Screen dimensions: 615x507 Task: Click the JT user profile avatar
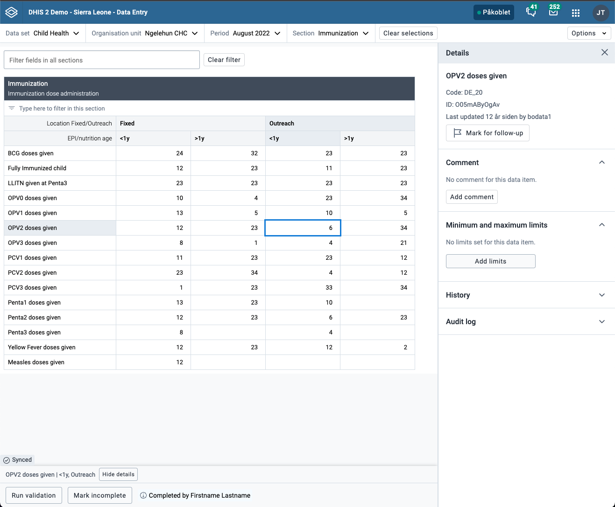coord(601,13)
